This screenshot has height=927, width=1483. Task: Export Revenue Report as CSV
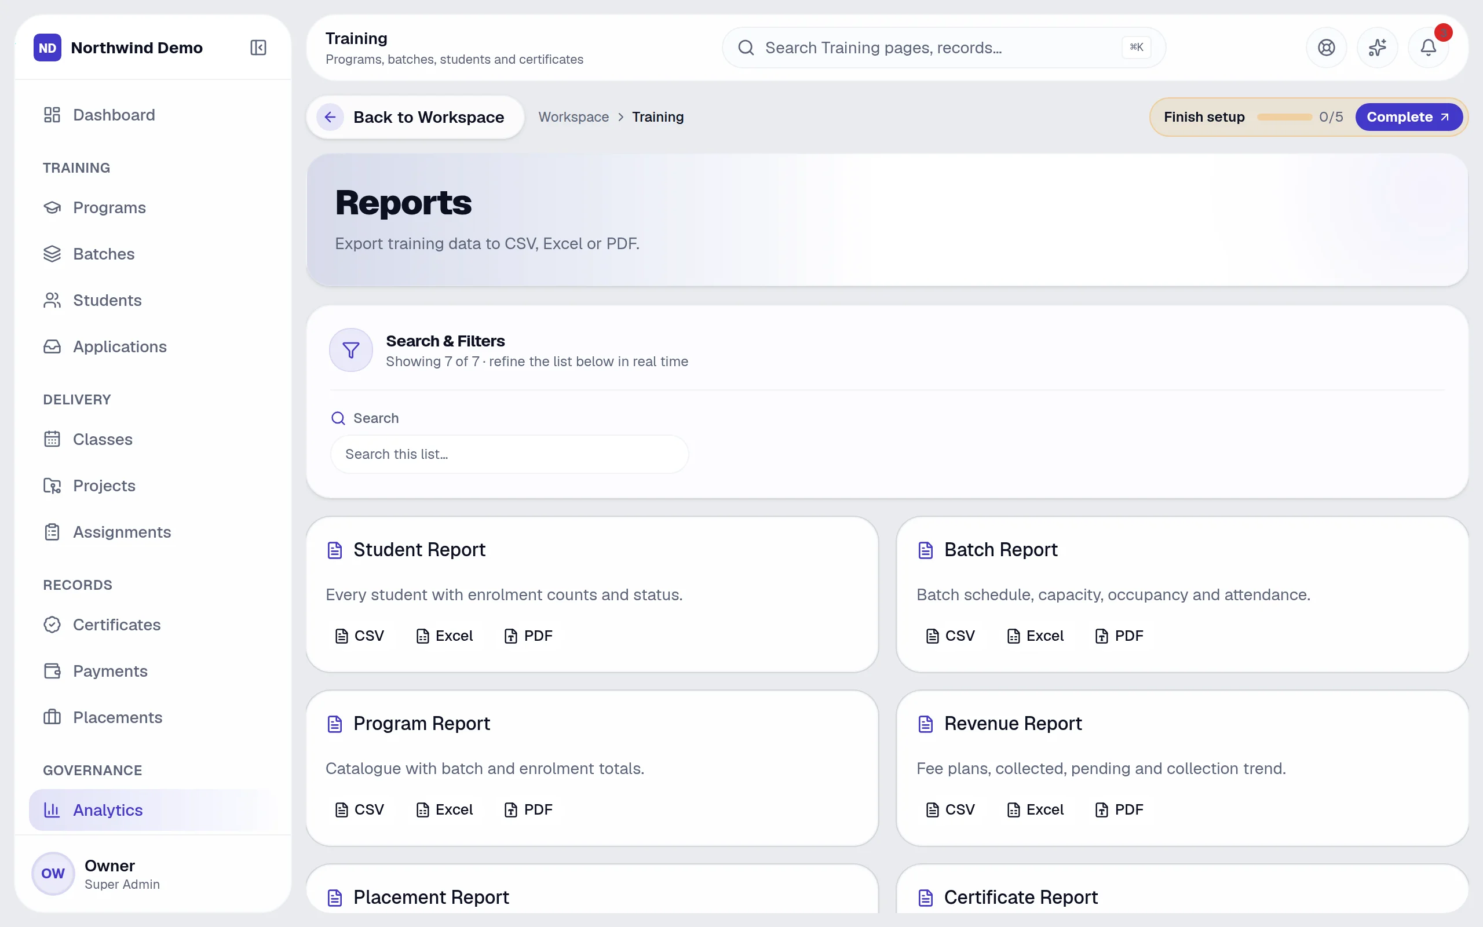point(950,809)
